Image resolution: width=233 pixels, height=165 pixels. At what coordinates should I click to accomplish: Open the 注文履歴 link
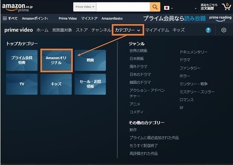point(207,8)
